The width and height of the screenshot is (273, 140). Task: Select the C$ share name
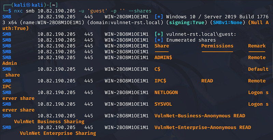[157, 69]
